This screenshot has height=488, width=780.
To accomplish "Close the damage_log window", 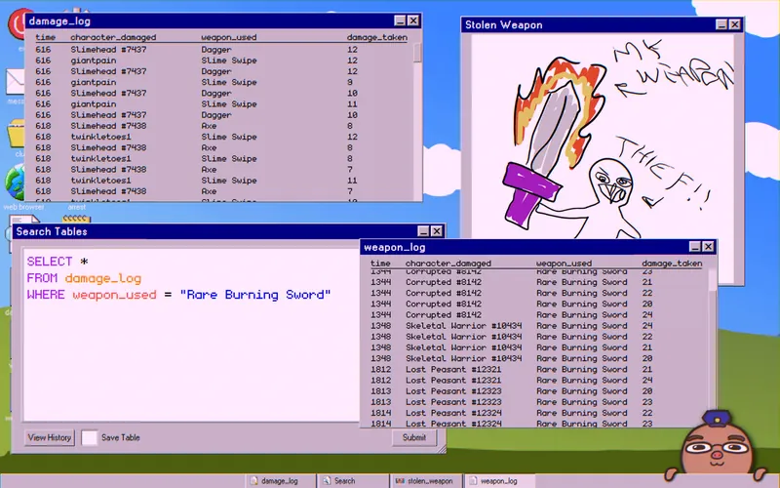I will point(413,20).
